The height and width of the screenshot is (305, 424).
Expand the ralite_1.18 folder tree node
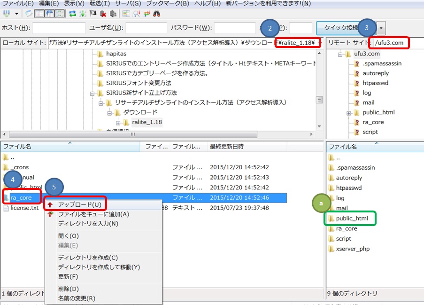point(118,123)
